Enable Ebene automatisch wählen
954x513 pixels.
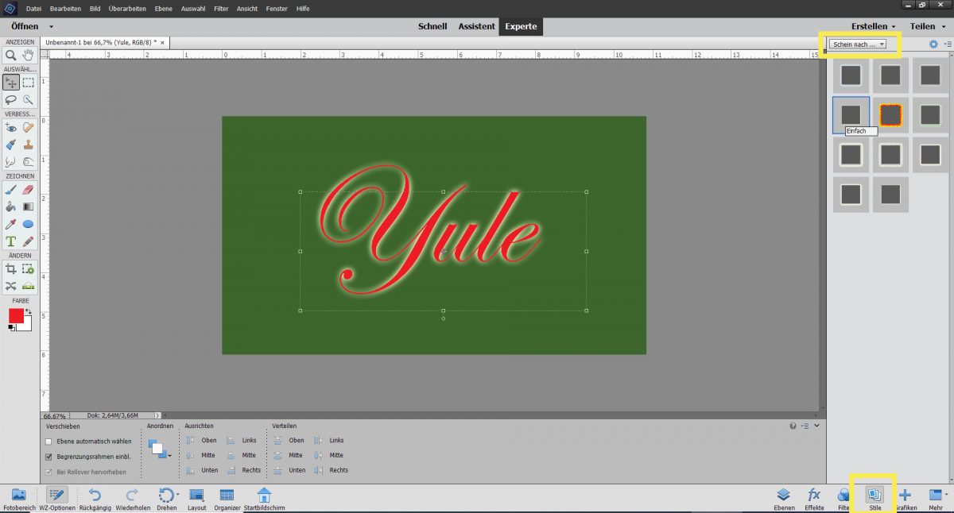pos(48,440)
